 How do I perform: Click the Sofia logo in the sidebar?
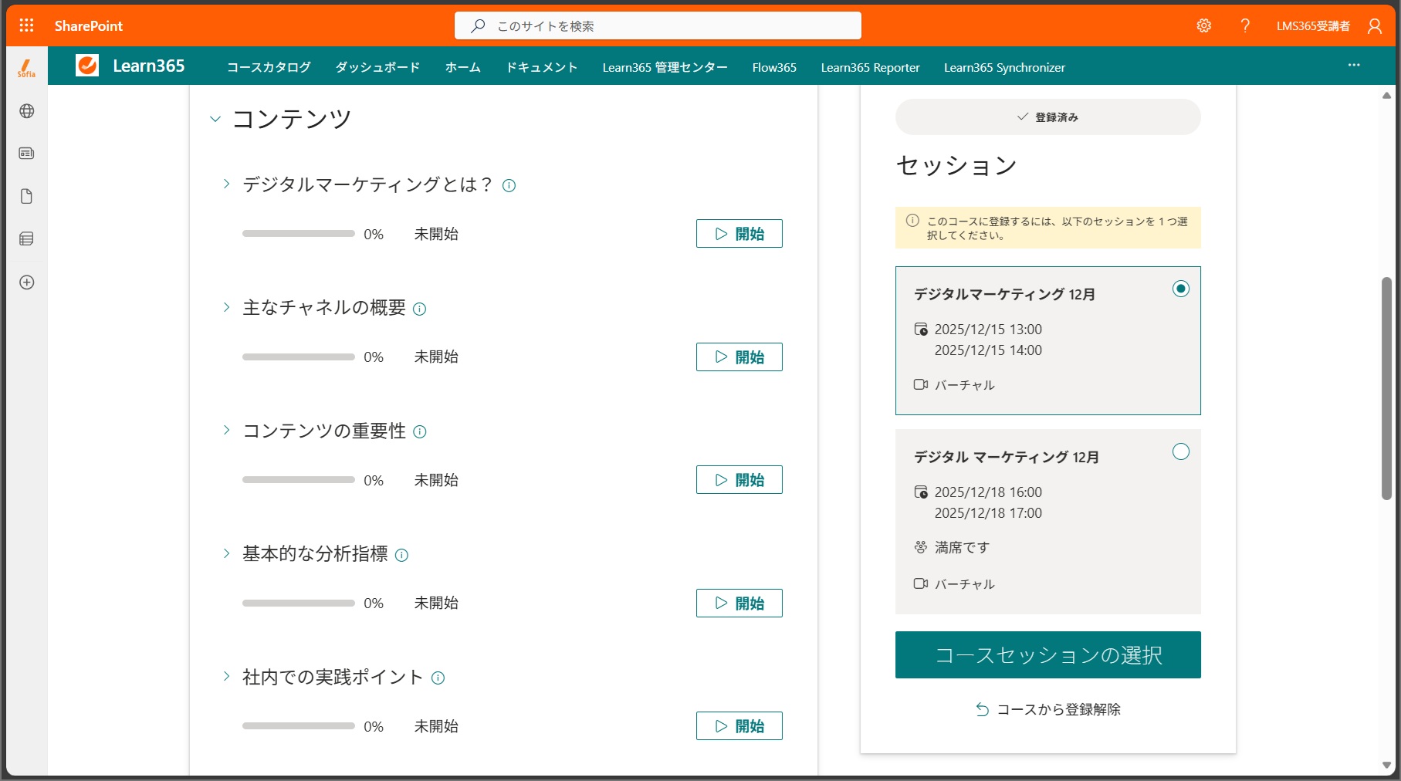click(x=26, y=68)
